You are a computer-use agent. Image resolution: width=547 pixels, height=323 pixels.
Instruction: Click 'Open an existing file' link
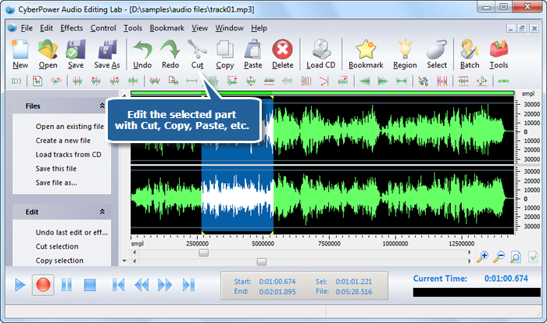point(70,127)
